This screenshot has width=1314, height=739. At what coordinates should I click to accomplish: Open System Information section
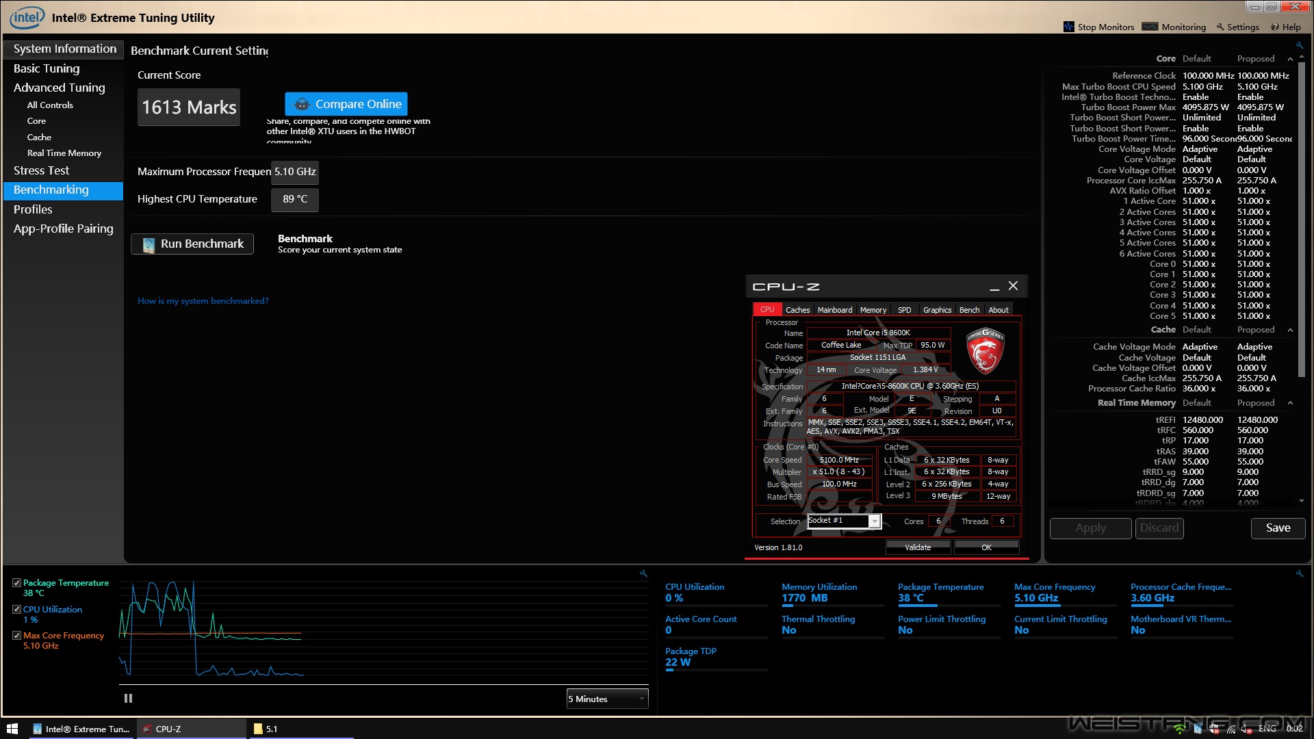64,49
